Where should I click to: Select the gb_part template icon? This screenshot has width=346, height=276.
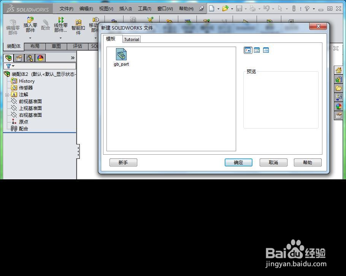[x=121, y=54]
